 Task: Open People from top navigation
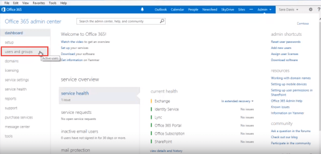coord(193,10)
